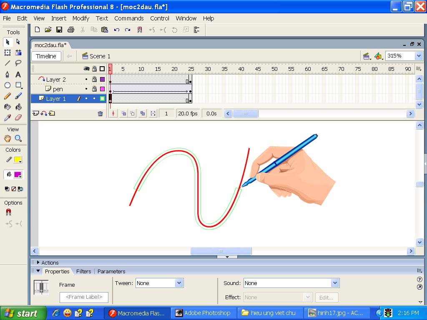Select the Pen tool in Tools
427x320 pixels.
8,74
